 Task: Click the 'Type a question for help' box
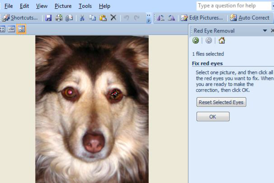[x=234, y=6]
